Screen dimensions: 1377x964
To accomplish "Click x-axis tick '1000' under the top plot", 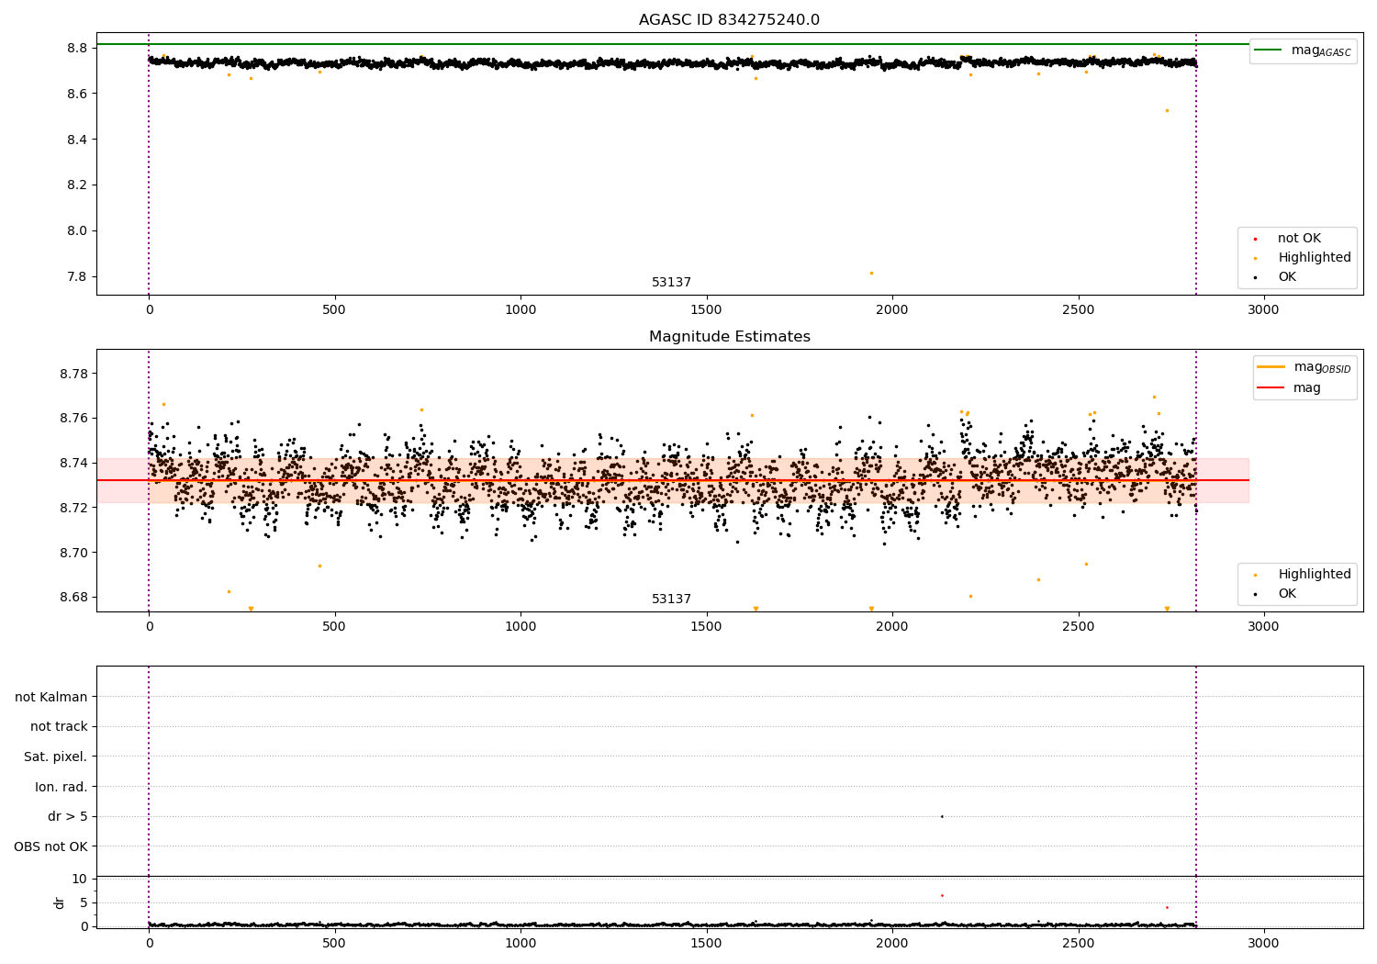I will tap(521, 310).
